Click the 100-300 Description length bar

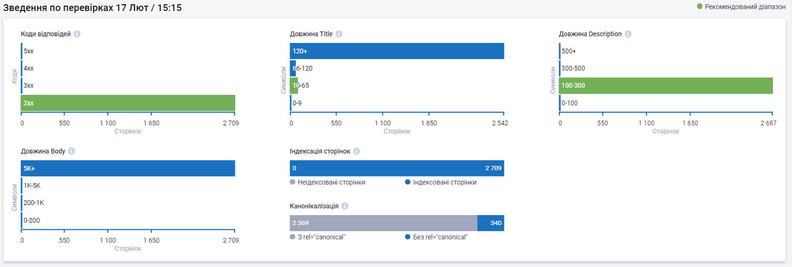666,86
